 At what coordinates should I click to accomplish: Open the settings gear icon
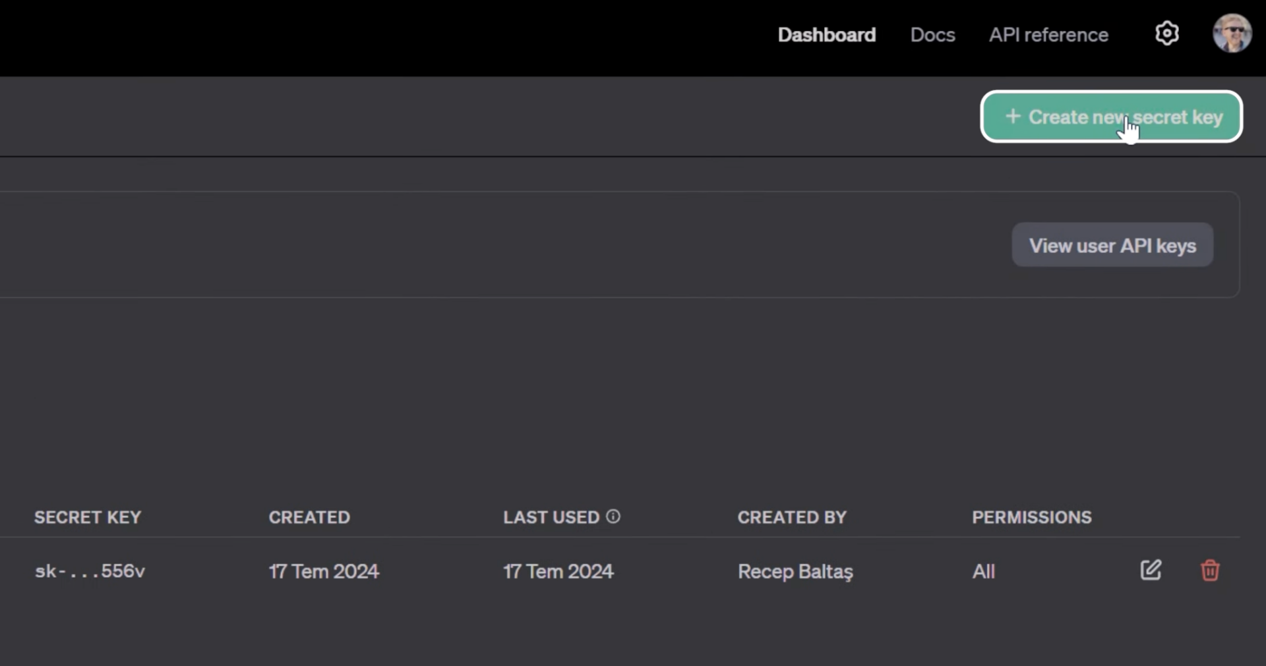coord(1166,34)
